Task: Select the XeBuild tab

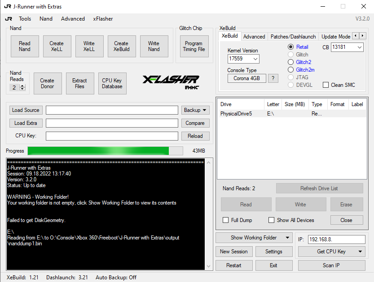Action: pyautogui.click(x=230, y=36)
